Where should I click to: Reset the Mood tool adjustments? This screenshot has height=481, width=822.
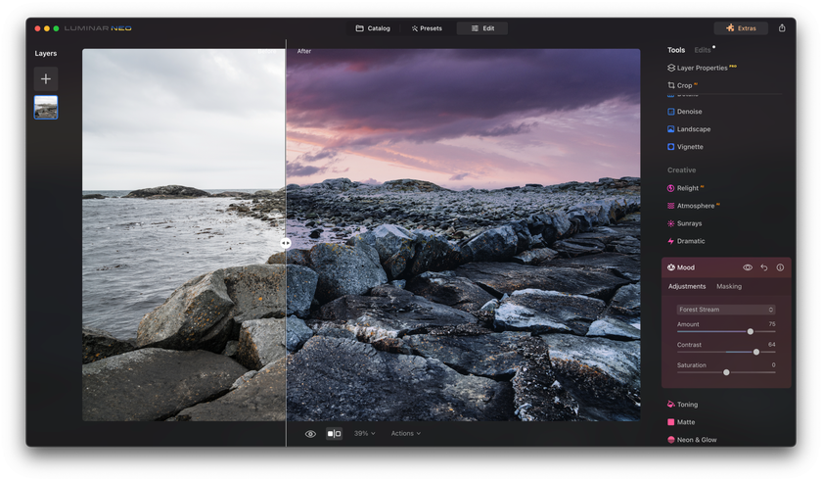(764, 267)
